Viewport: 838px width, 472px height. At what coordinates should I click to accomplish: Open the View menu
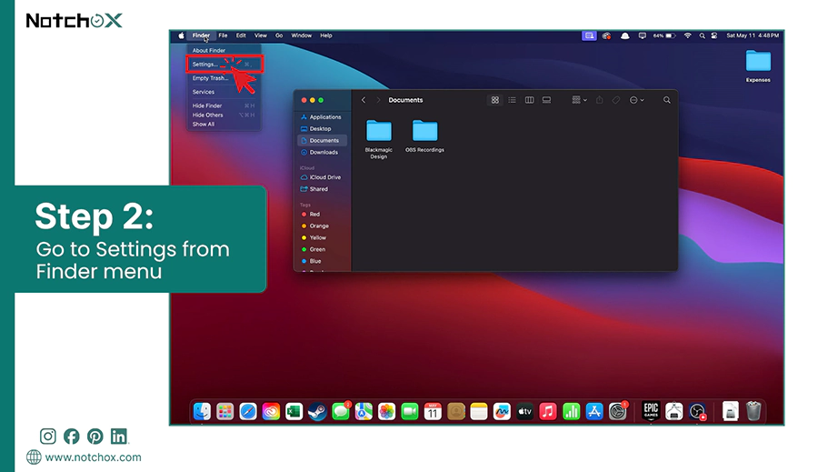260,35
